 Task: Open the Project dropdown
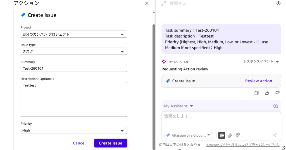(74, 34)
